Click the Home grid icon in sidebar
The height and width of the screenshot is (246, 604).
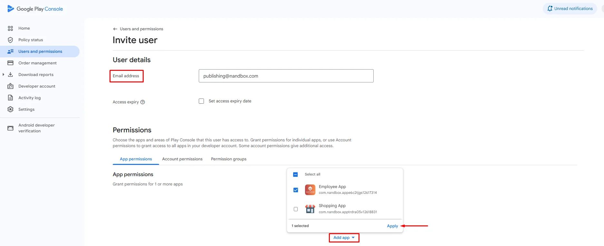point(10,28)
